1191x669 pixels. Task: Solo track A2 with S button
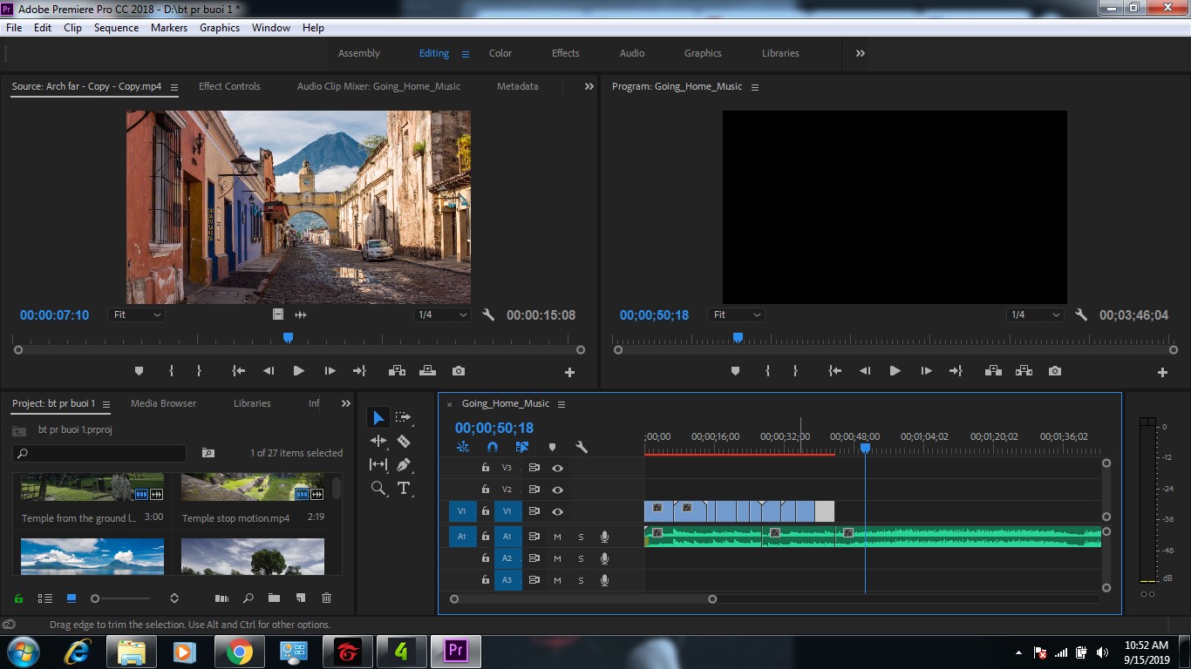[582, 558]
